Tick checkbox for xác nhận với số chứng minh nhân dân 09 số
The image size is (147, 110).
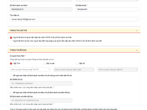11,76
